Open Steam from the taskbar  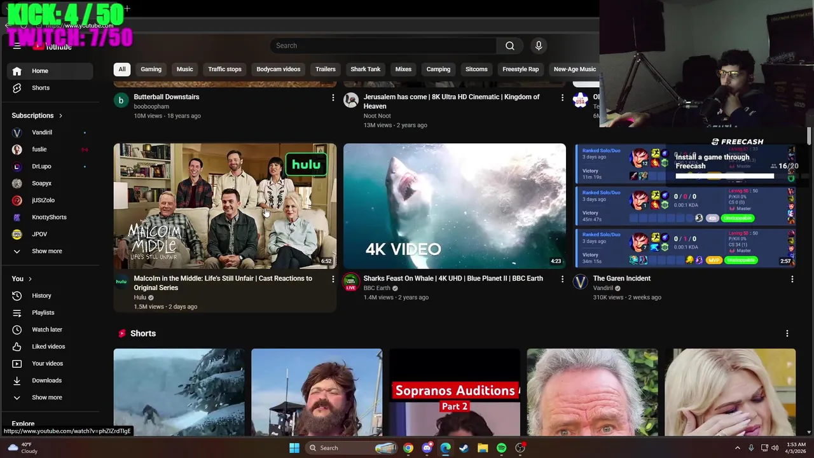[464, 448]
